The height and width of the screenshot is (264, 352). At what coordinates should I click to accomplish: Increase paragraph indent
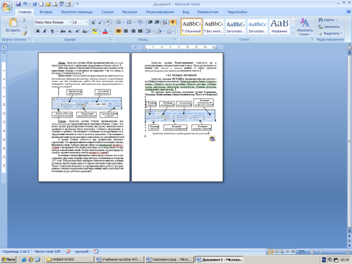click(x=157, y=22)
